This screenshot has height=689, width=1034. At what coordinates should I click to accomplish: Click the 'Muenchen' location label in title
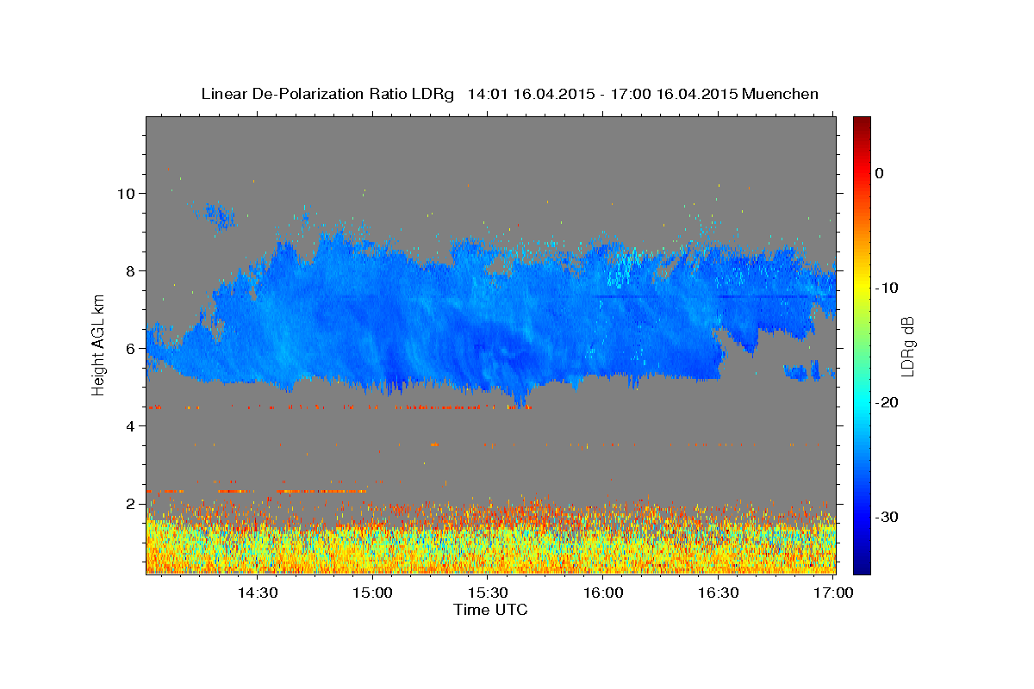(780, 94)
